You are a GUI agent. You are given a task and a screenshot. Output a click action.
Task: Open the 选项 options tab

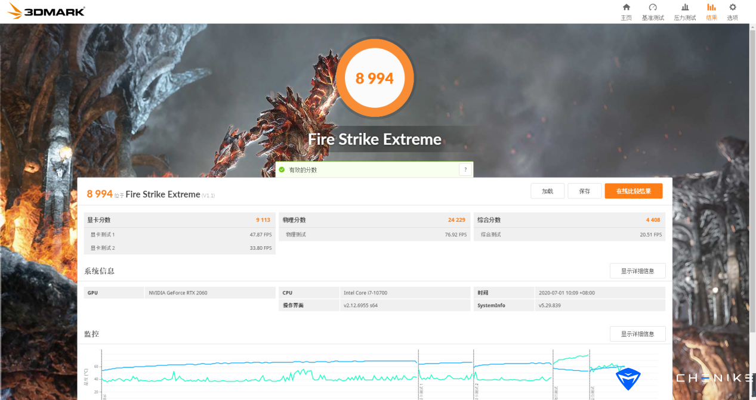click(x=732, y=12)
